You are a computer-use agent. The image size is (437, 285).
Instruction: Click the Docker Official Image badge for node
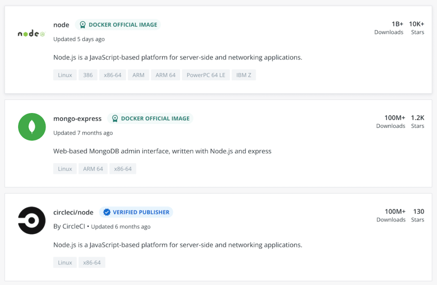(x=118, y=24)
